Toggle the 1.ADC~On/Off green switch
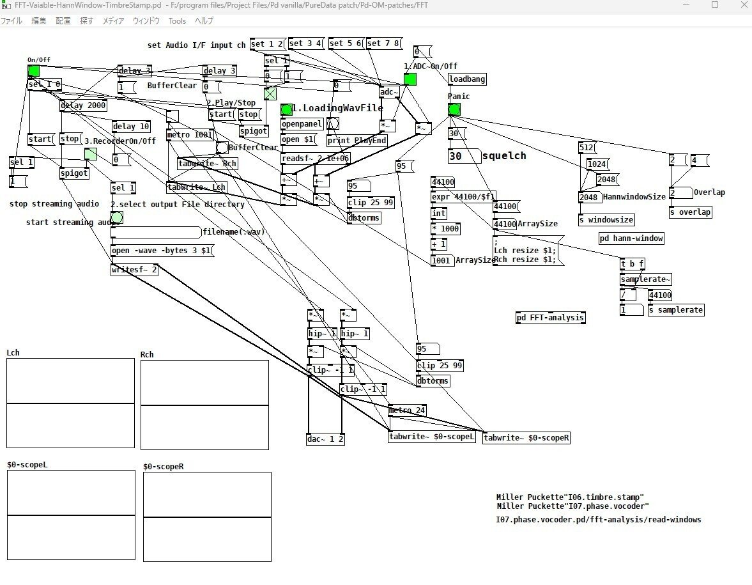 pyautogui.click(x=410, y=79)
